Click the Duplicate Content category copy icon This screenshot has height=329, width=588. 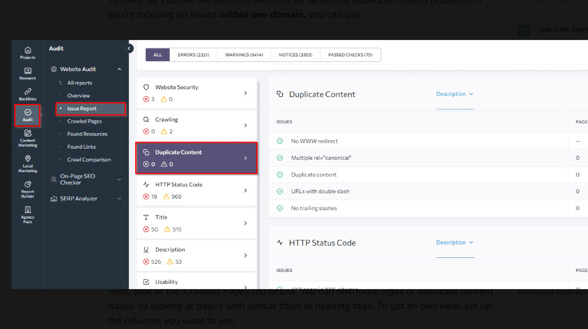tap(146, 152)
